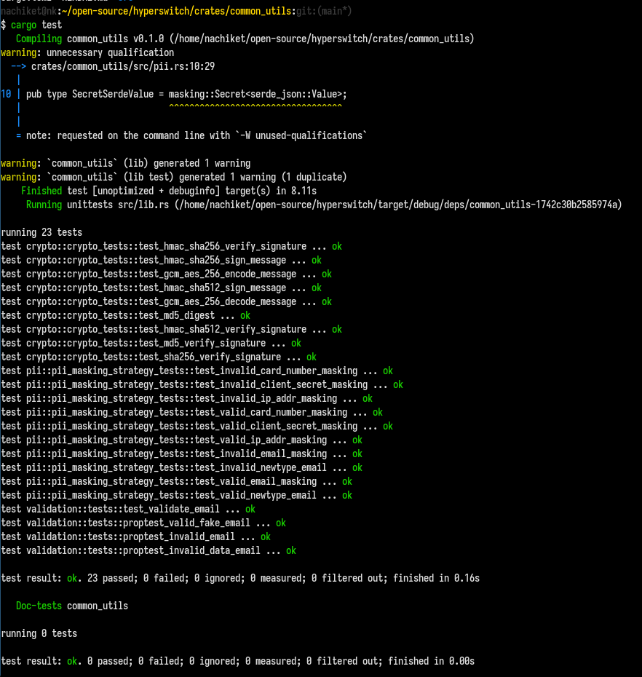642x677 pixels.
Task: Click the 'running 23 tests' line
Action: (41, 232)
